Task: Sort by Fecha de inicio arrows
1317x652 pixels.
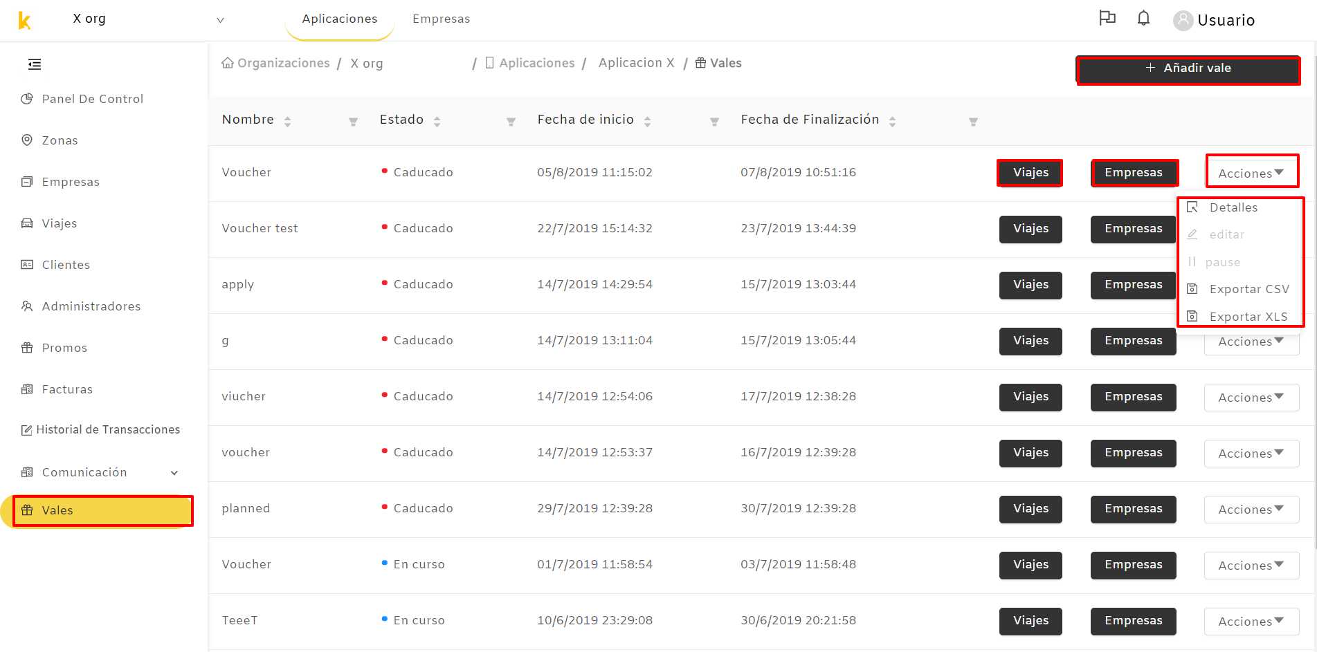Action: coord(647,121)
